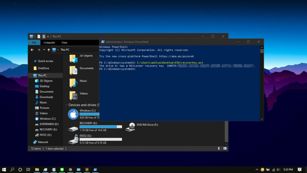307x173 pixels.
Task: Open the Windows Start menu
Action: (4, 170)
